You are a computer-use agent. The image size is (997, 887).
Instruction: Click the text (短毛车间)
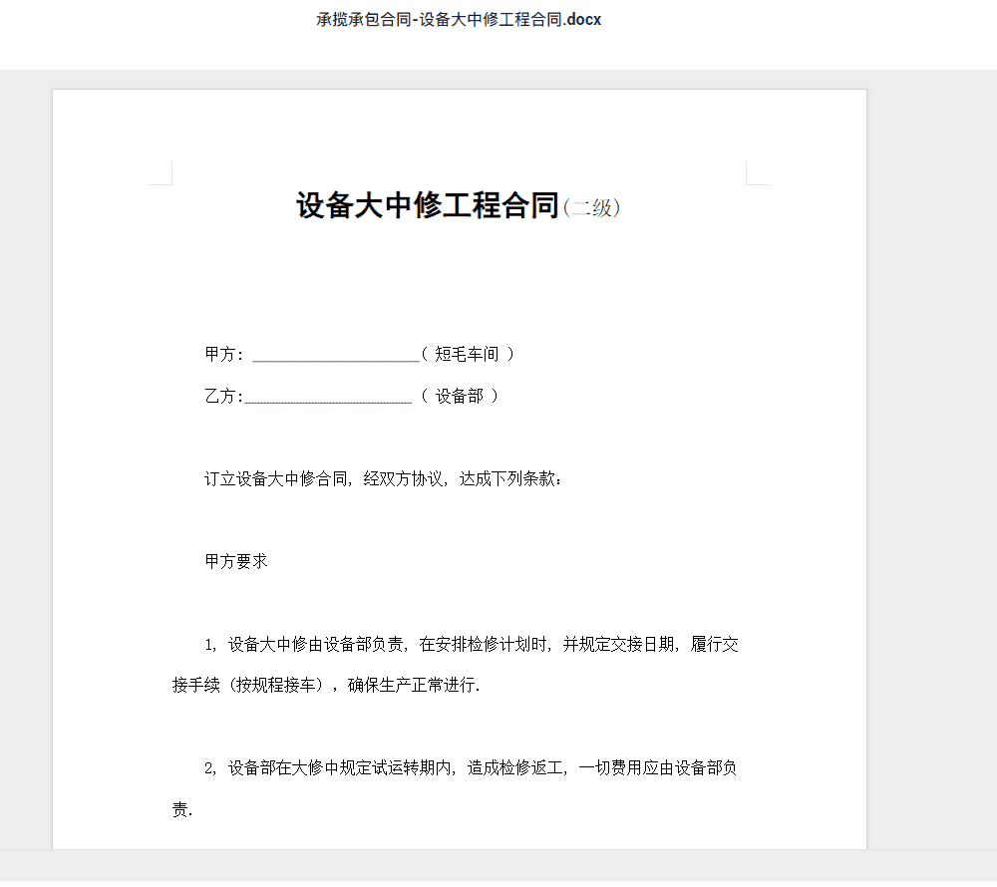tap(468, 354)
